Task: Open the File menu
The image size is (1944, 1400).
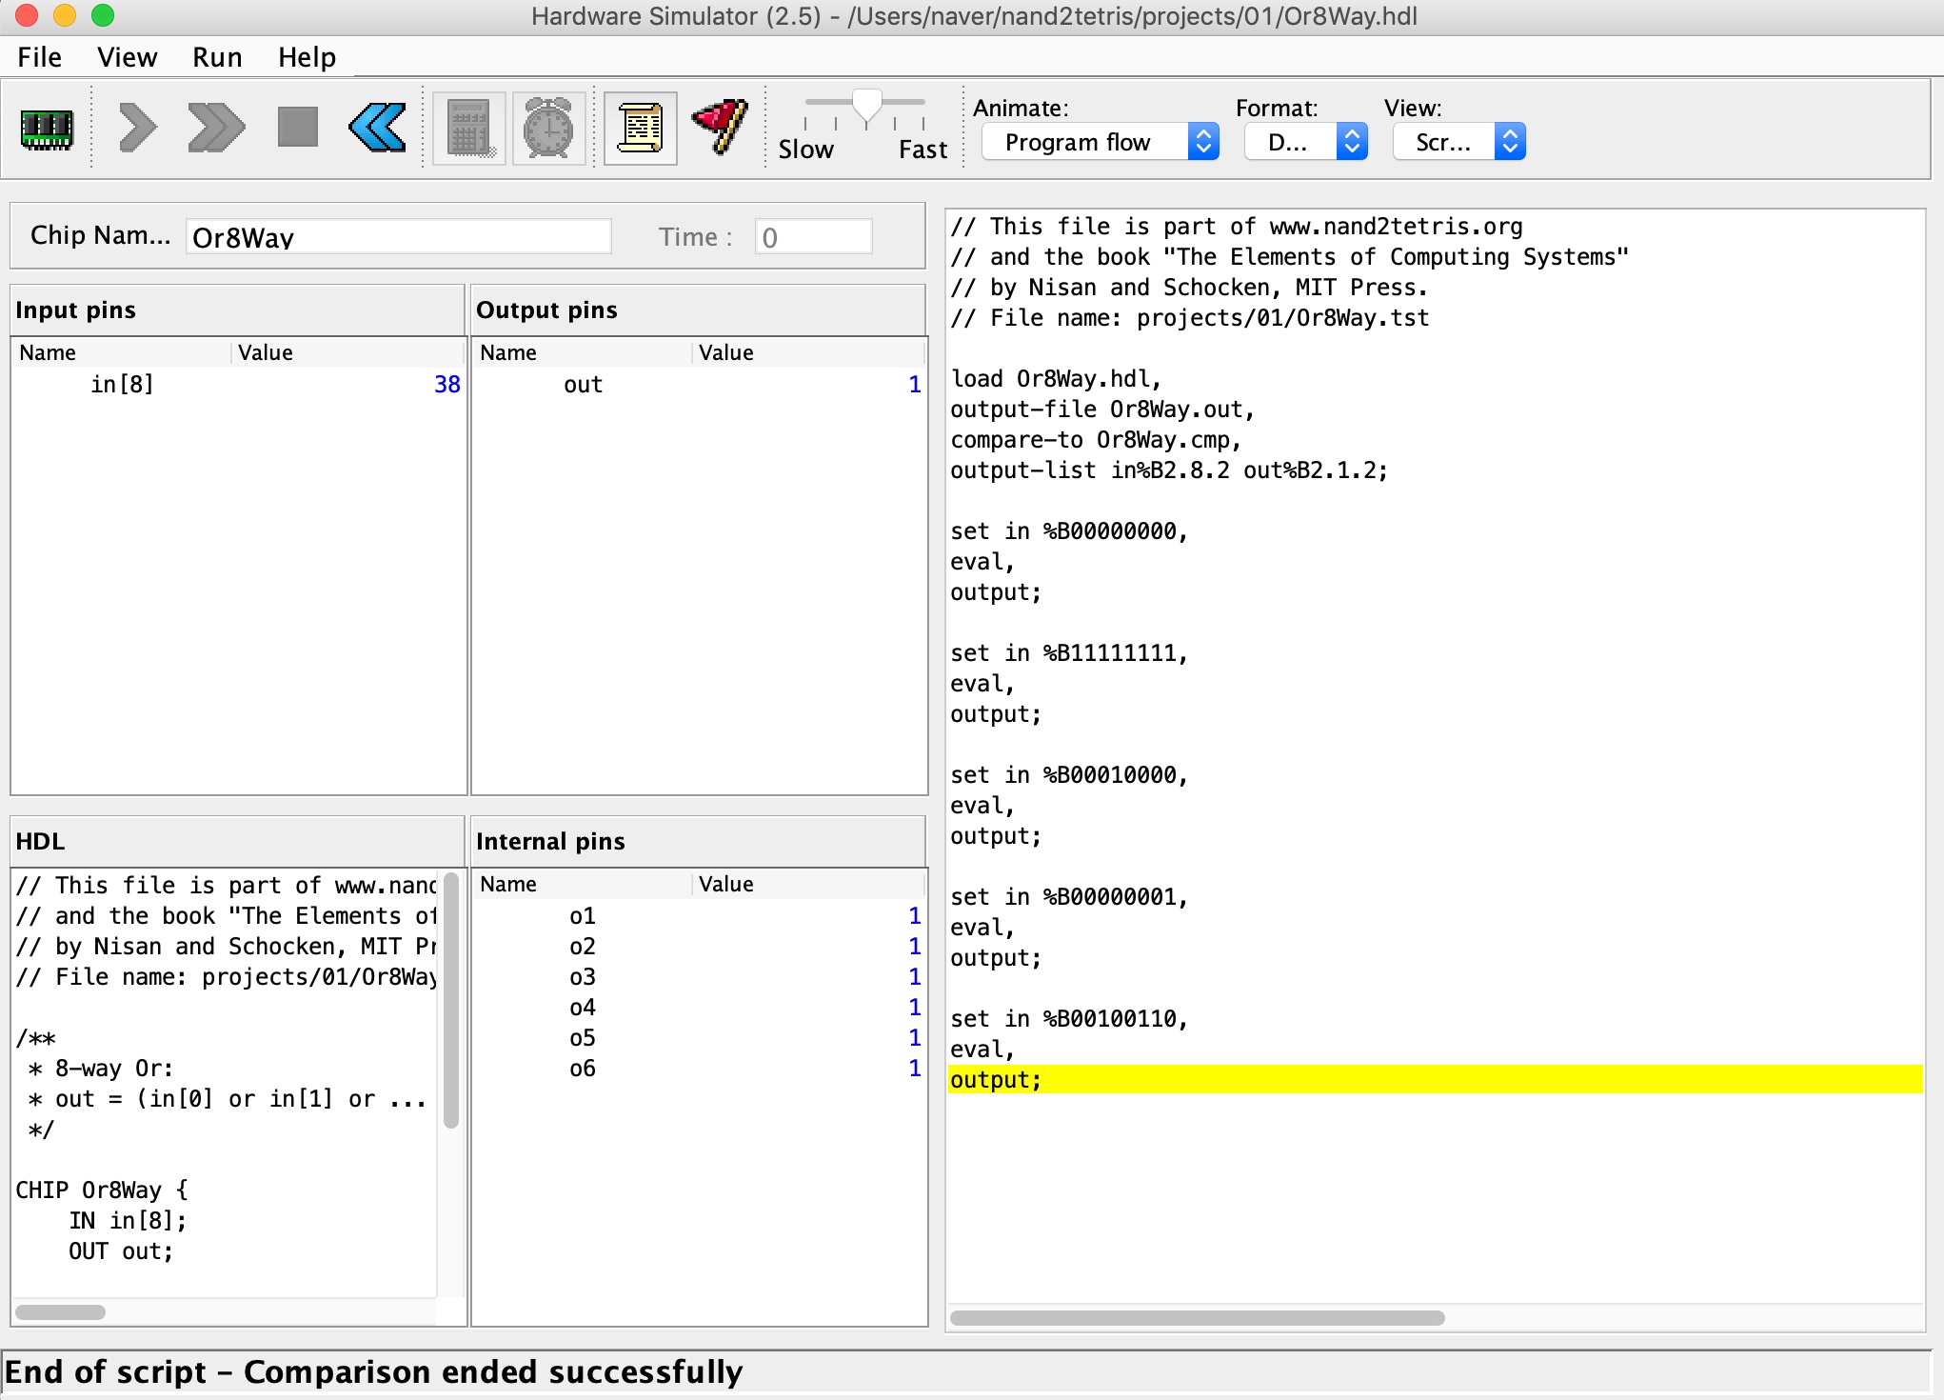Action: [39, 57]
